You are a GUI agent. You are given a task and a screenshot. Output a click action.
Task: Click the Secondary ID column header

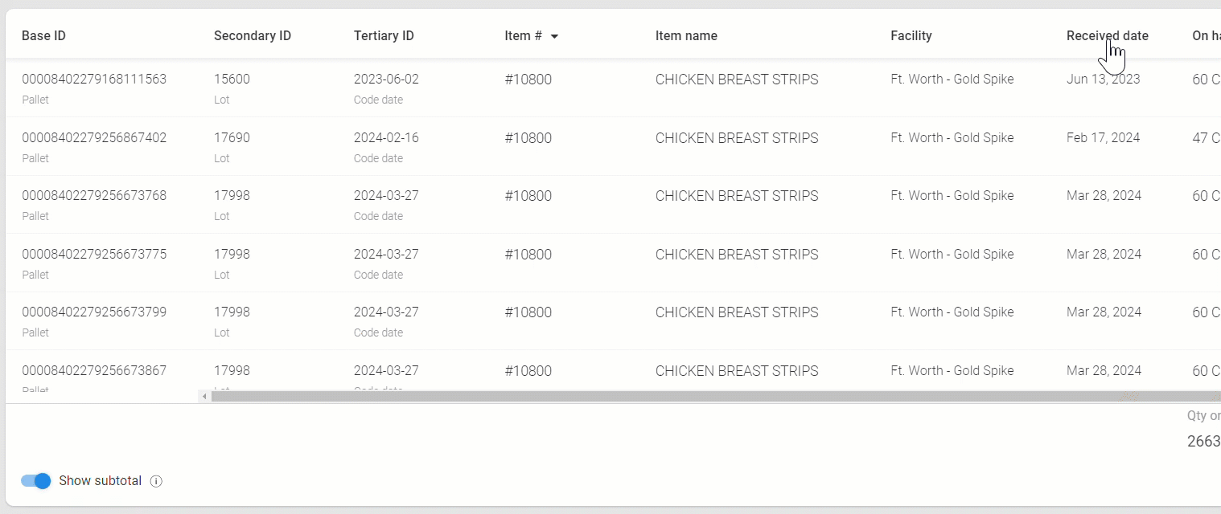(x=253, y=35)
